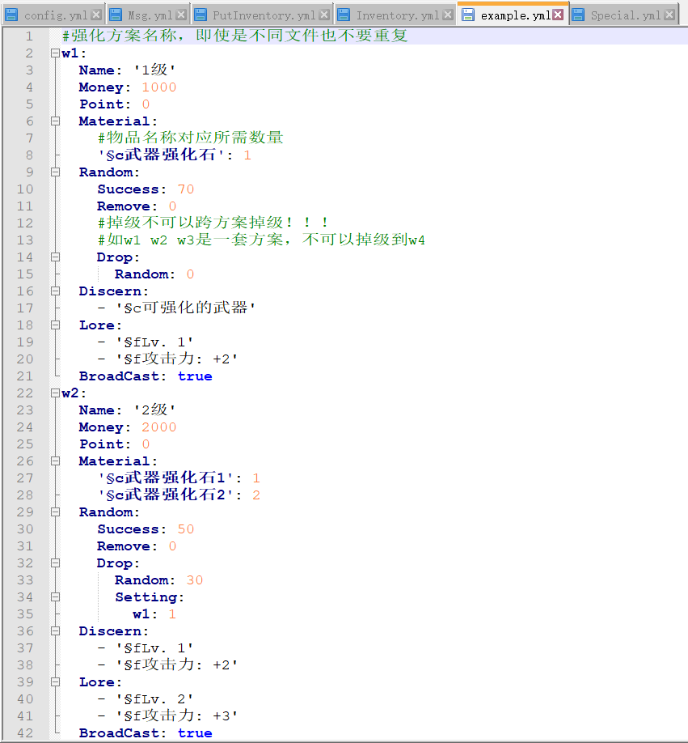Click the Name value '2级'
The image size is (688, 743).
[154, 410]
